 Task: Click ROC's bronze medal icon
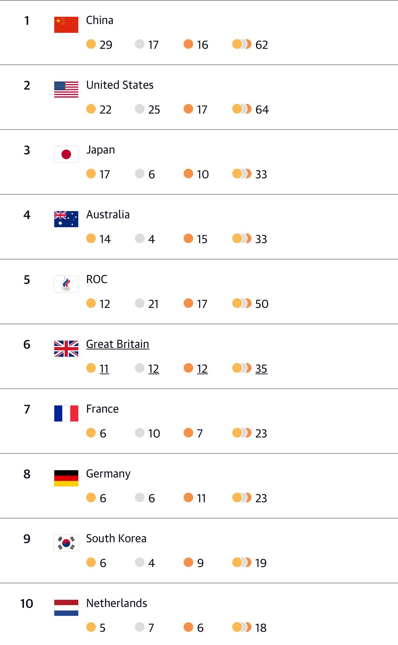pos(188,303)
